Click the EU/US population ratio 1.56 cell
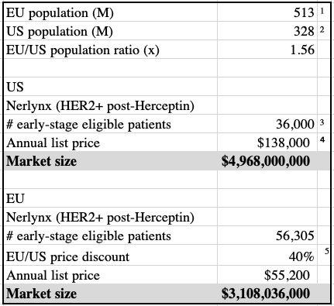Screen dimensions: 334x306 pos(267,50)
